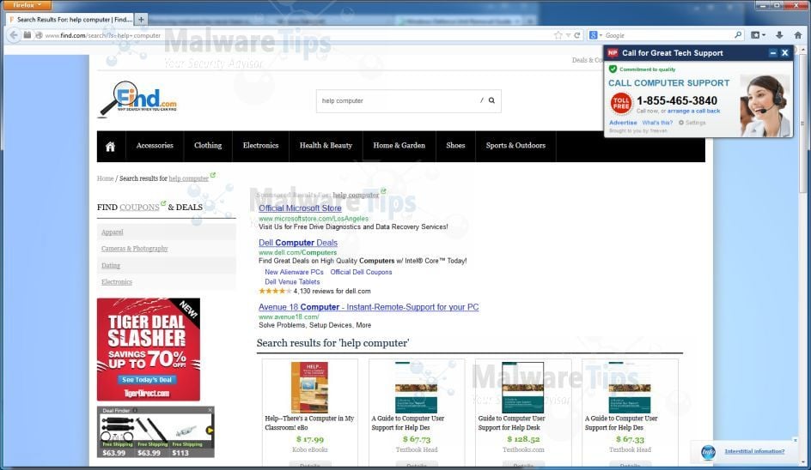Screen dimensions: 811x470
Task: Click the Home breadcrumb link
Action: coord(105,178)
